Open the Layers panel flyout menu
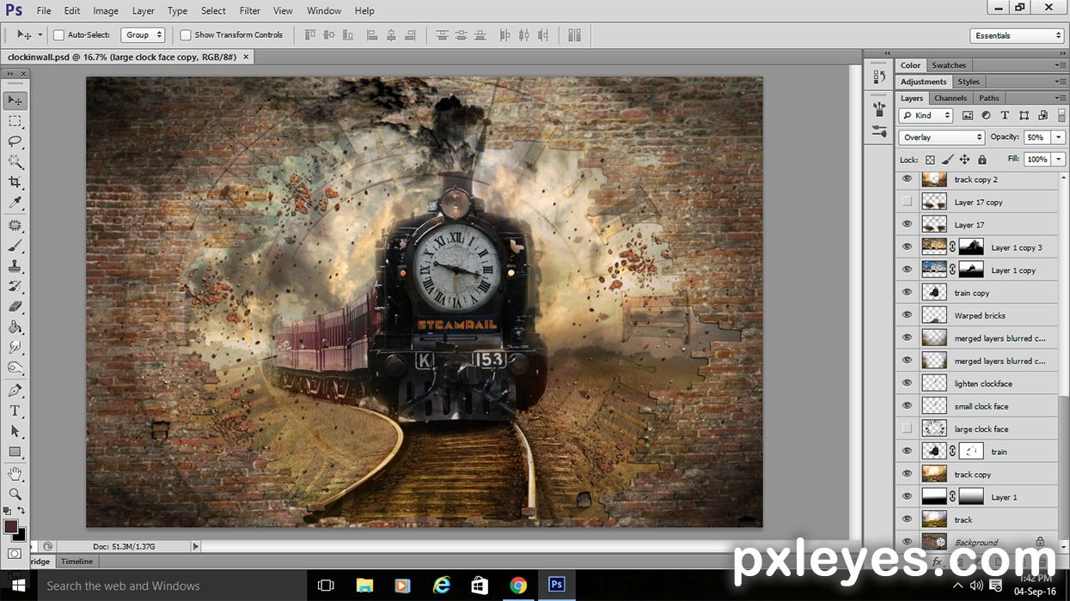This screenshot has width=1070, height=601. [x=1060, y=98]
